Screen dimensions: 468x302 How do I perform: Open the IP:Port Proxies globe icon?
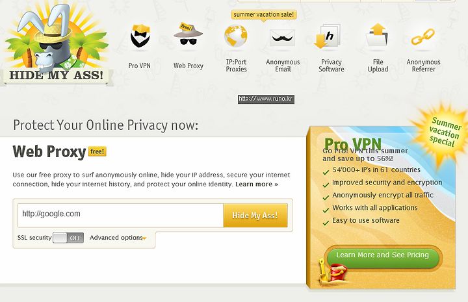pyautogui.click(x=236, y=36)
